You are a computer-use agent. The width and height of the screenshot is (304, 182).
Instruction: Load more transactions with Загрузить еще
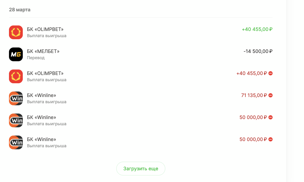click(x=141, y=169)
